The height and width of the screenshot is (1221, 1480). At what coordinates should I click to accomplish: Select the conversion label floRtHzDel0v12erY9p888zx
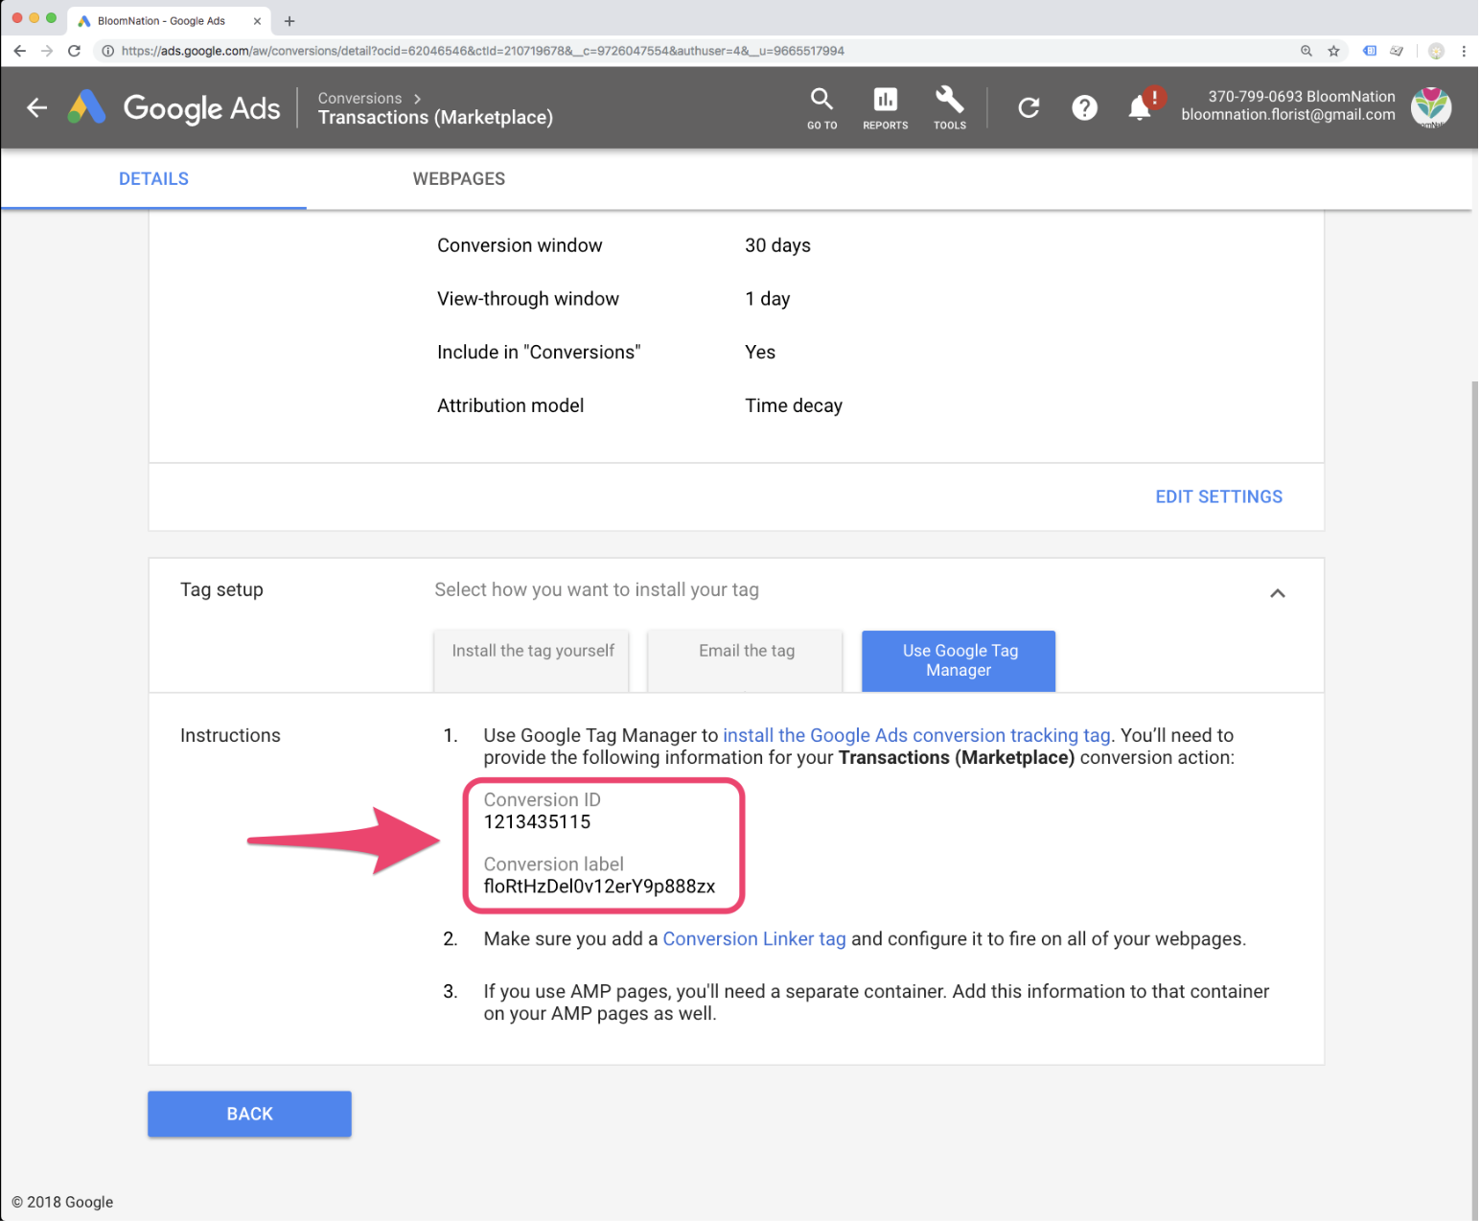coord(599,887)
